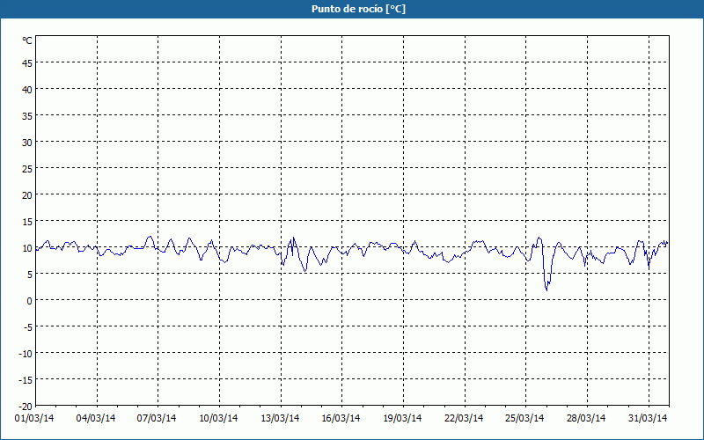
Task: Click the 28/03/14 date label
Action: (586, 418)
